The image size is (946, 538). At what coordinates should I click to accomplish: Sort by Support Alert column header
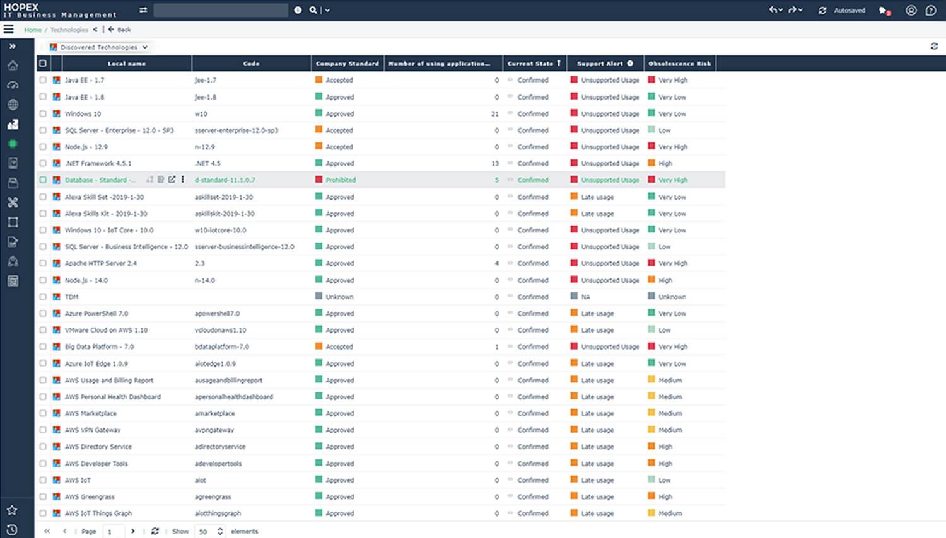pyautogui.click(x=605, y=63)
